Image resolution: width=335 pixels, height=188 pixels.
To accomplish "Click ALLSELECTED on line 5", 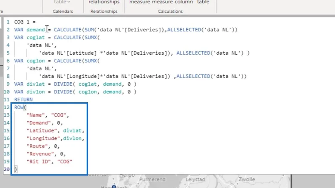I will [x=193, y=53].
